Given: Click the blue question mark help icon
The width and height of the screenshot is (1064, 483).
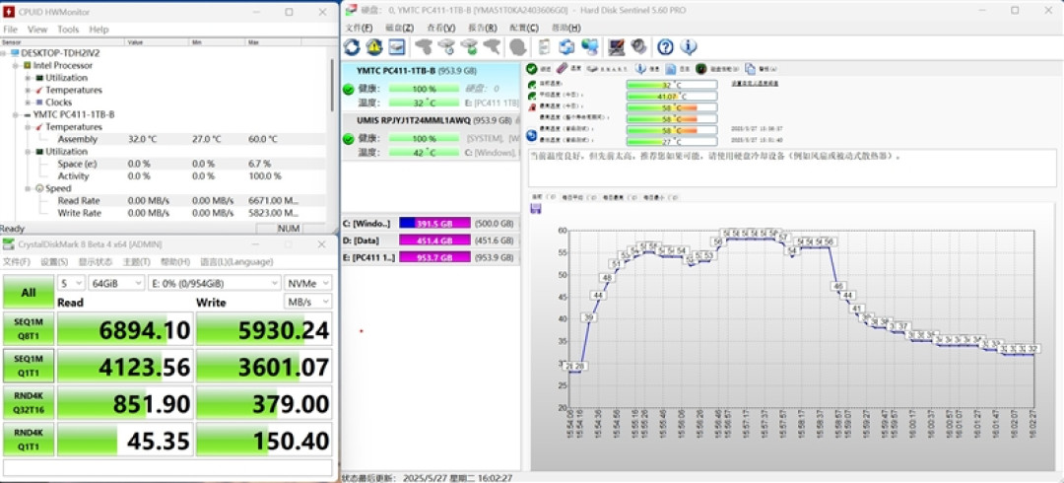Looking at the screenshot, I should click(x=666, y=47).
